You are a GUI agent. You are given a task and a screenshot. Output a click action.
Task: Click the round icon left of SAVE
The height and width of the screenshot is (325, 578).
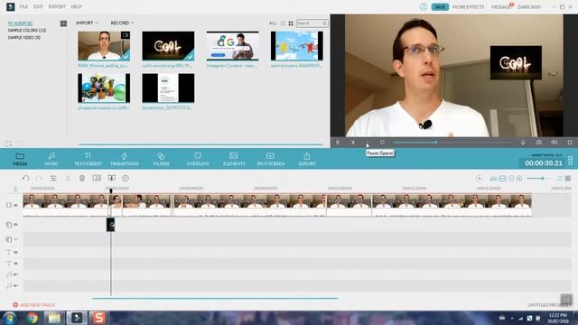(x=424, y=6)
